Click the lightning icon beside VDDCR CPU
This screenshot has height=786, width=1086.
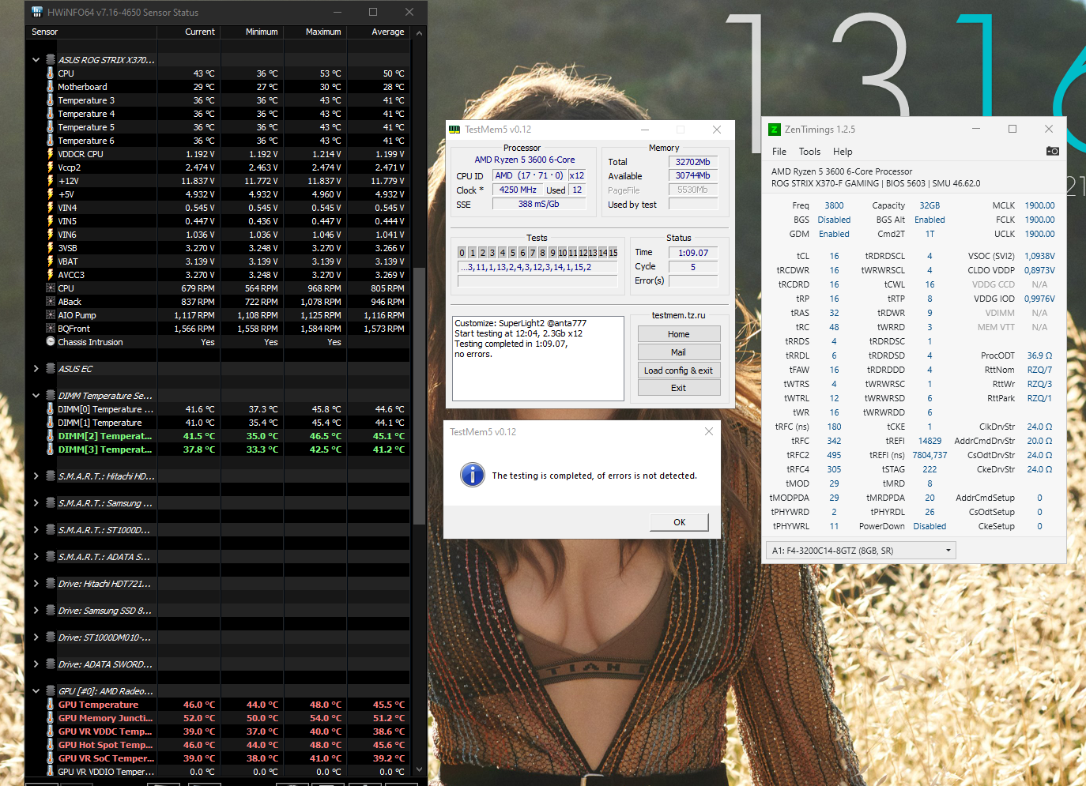point(51,154)
